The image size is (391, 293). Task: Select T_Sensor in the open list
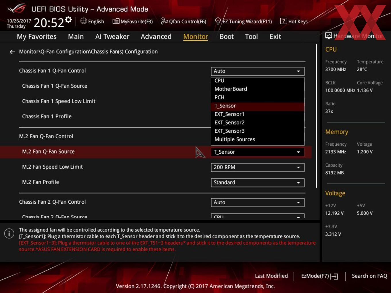(258, 106)
